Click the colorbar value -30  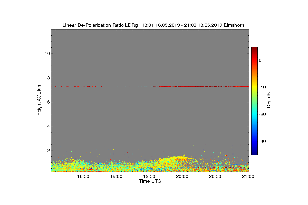[x=262, y=142]
